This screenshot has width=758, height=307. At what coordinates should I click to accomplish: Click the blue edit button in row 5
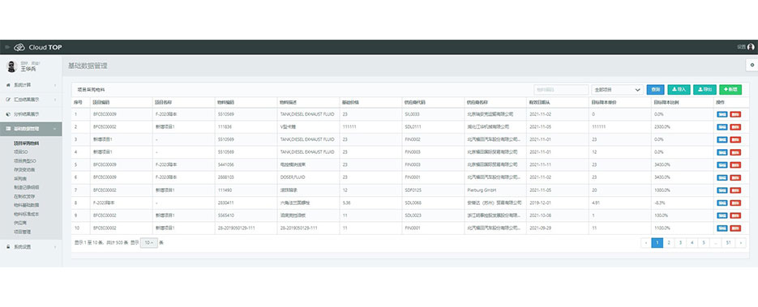[x=722, y=164]
